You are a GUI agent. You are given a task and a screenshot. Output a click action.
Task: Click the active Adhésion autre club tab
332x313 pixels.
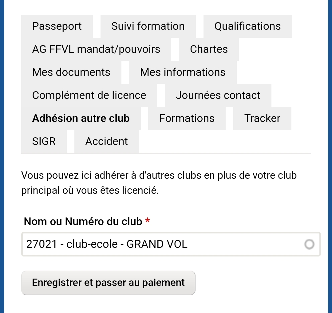pos(81,118)
